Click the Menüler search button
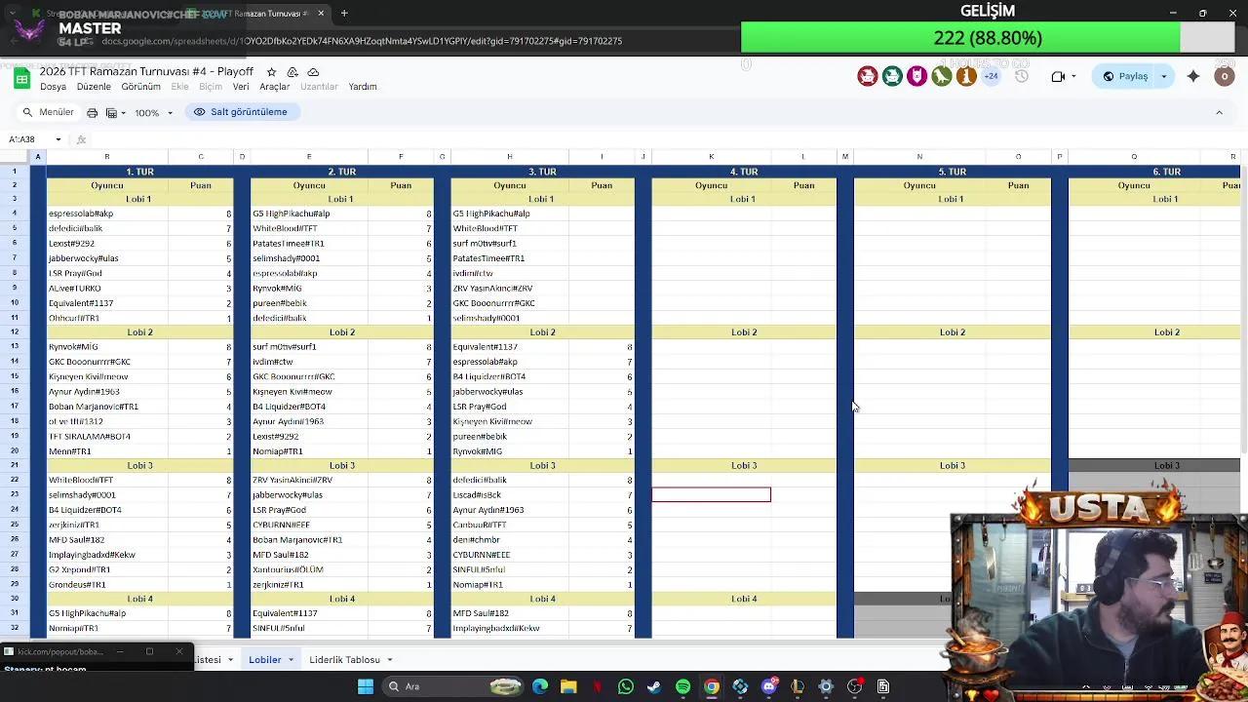This screenshot has width=1248, height=702. click(48, 112)
